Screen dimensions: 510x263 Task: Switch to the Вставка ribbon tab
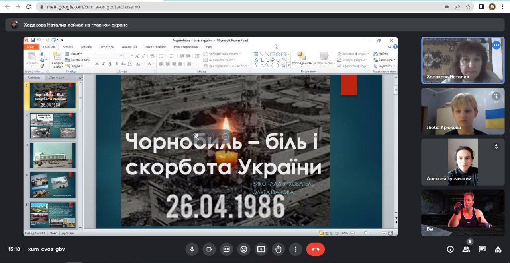(x=68, y=47)
